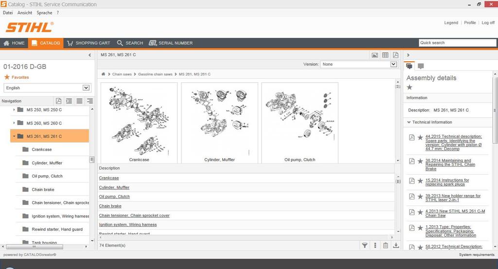
Task: Click the Legend link
Action: [451, 22]
